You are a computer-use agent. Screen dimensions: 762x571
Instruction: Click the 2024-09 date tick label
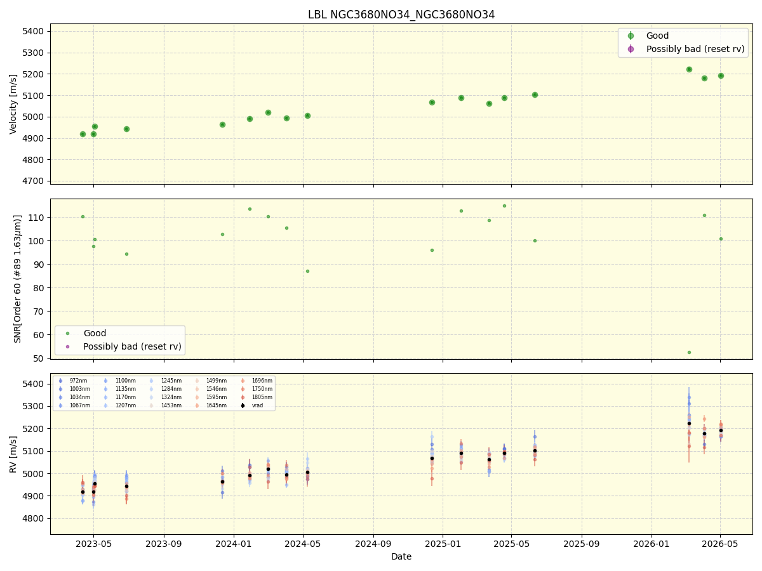[x=373, y=544]
